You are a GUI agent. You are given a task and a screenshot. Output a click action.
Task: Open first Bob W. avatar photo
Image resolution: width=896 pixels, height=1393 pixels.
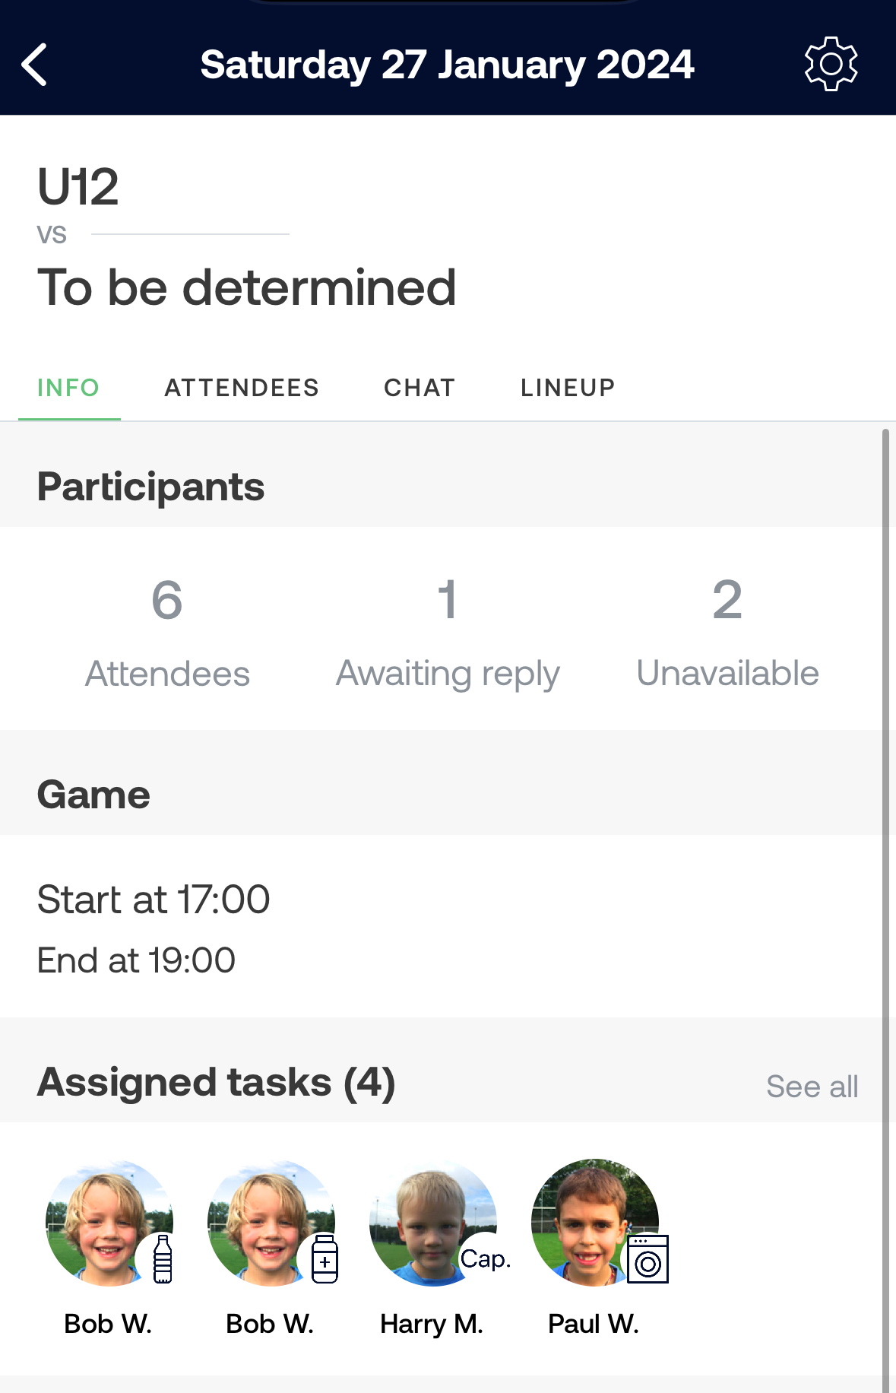tap(109, 1223)
